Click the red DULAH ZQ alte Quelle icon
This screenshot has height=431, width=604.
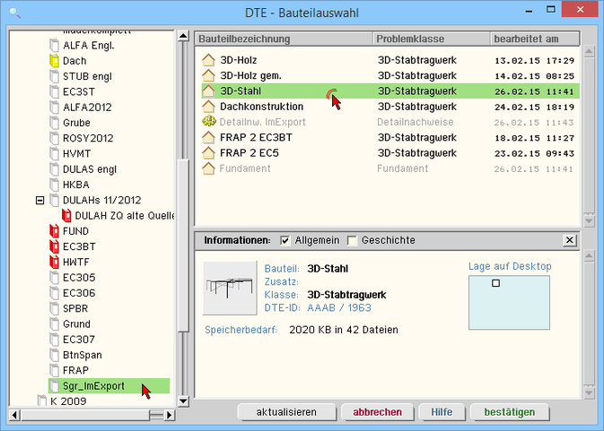66,215
